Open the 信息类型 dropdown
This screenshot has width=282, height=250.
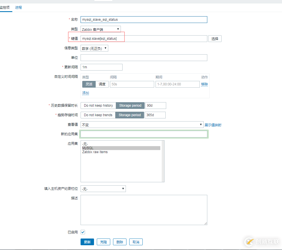(94, 48)
